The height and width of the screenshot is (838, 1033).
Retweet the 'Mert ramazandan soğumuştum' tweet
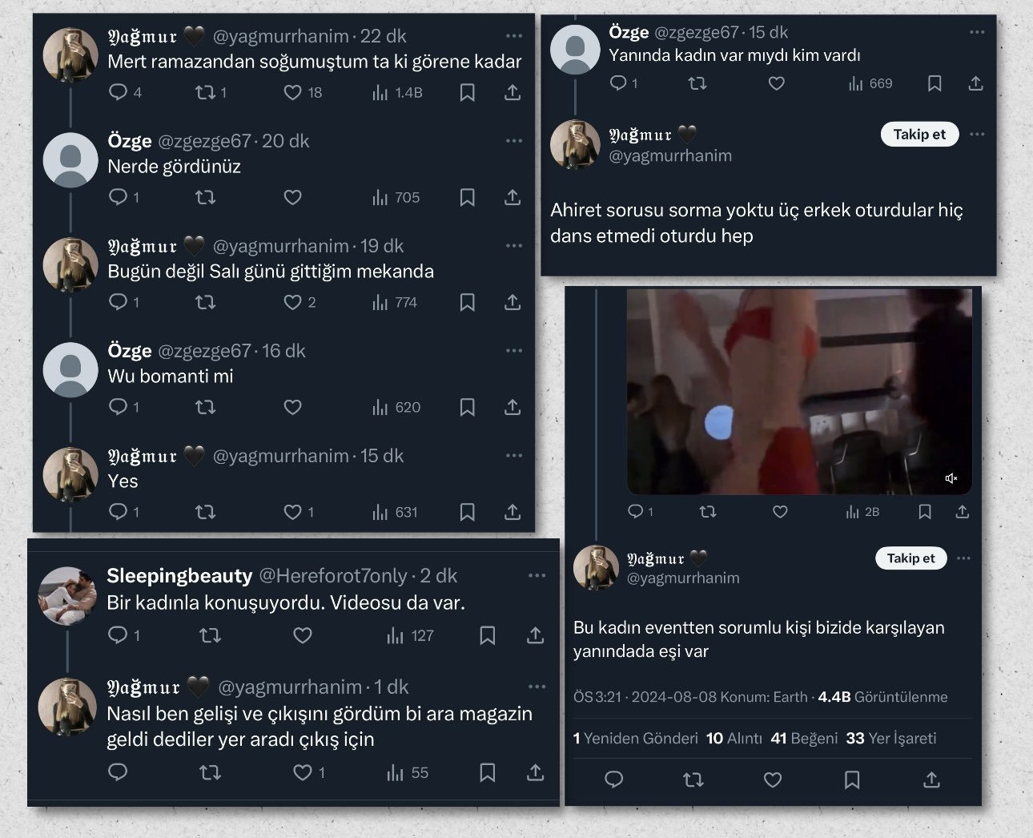point(206,93)
